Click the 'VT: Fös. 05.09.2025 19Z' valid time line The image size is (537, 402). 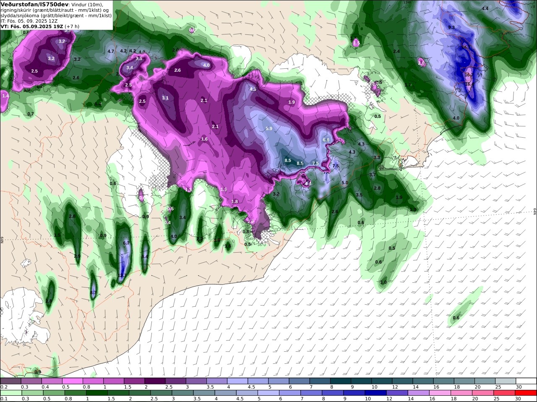(x=32, y=26)
